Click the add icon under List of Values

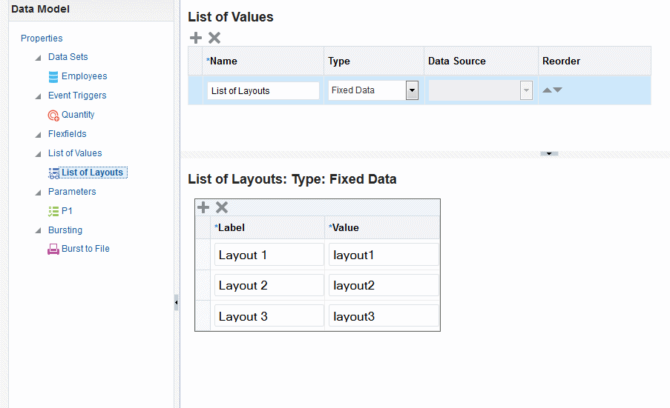point(196,38)
